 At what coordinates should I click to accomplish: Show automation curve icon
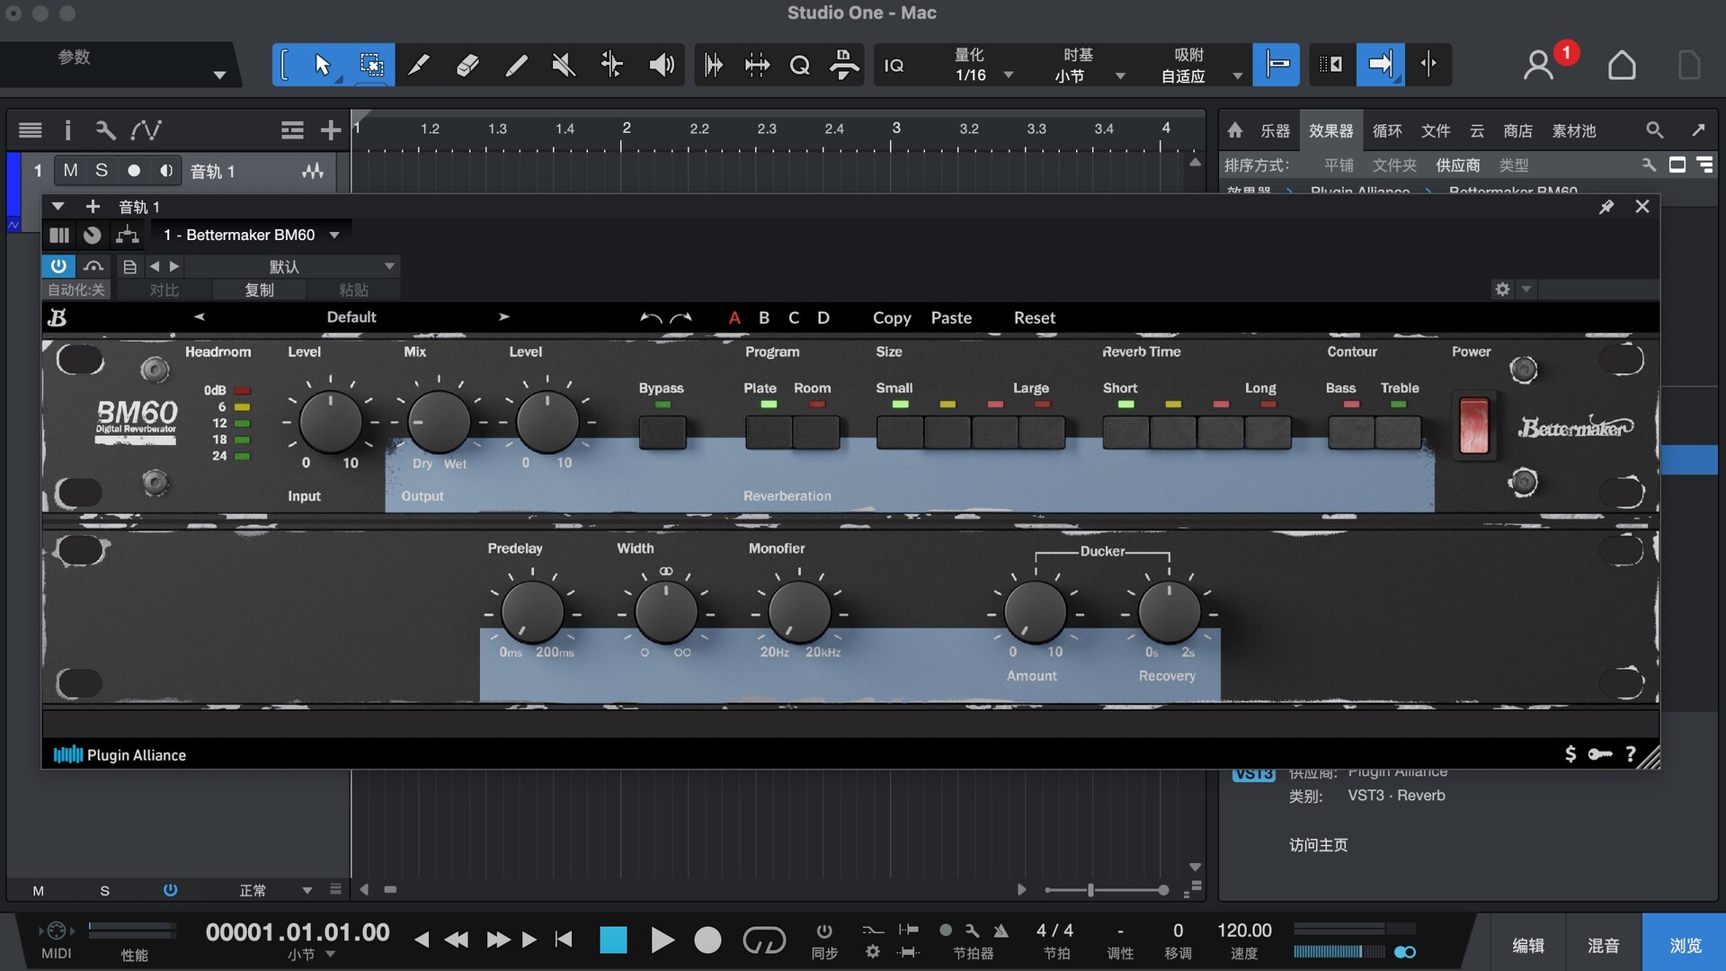tap(146, 130)
